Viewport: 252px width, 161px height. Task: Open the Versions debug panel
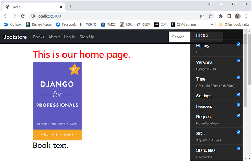204,62
